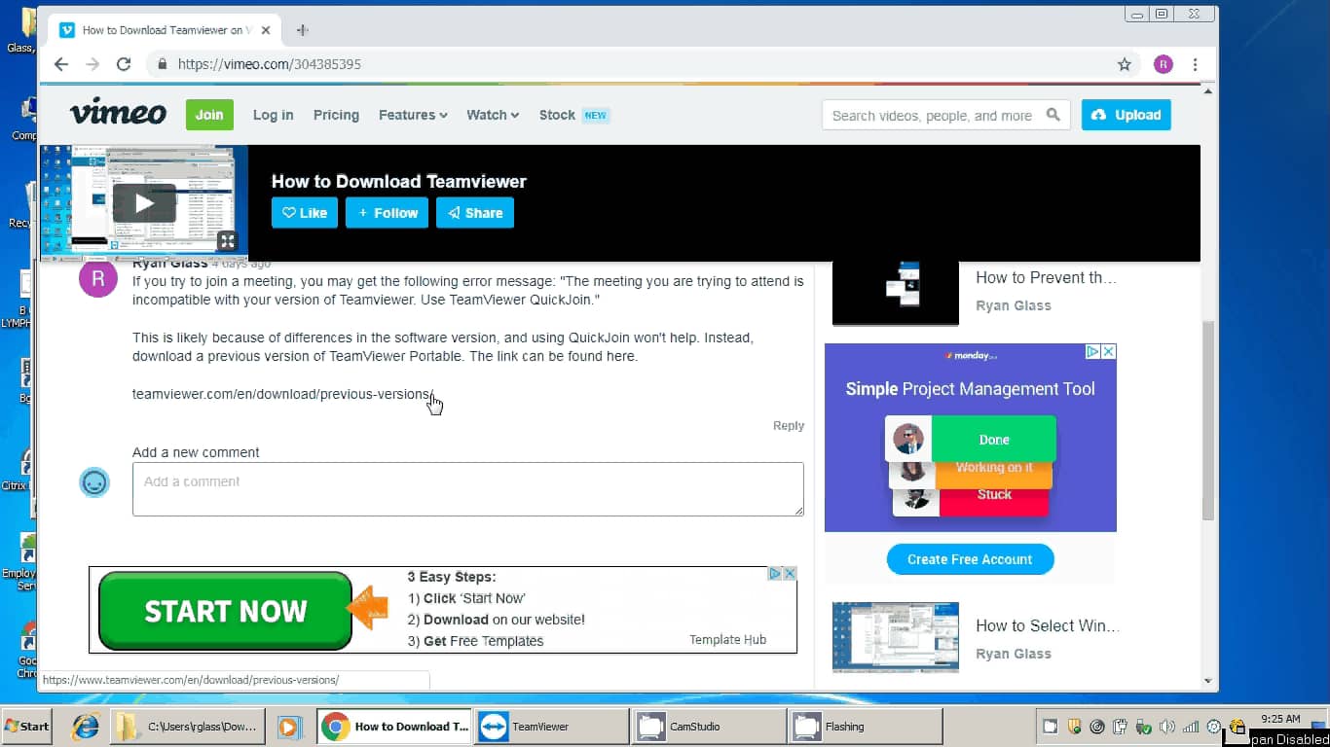Viewport: 1330px width, 747px height.
Task: Click the AdChoices icon on the Template Hub ad
Action: tap(775, 574)
